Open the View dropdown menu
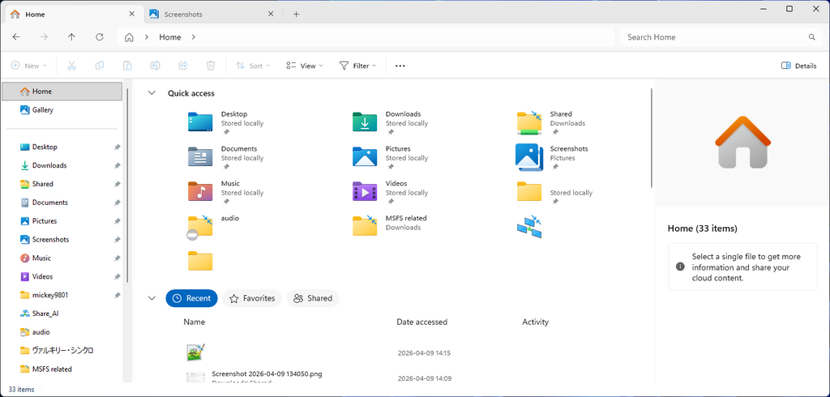Screen dimensions: 830x397 point(304,66)
